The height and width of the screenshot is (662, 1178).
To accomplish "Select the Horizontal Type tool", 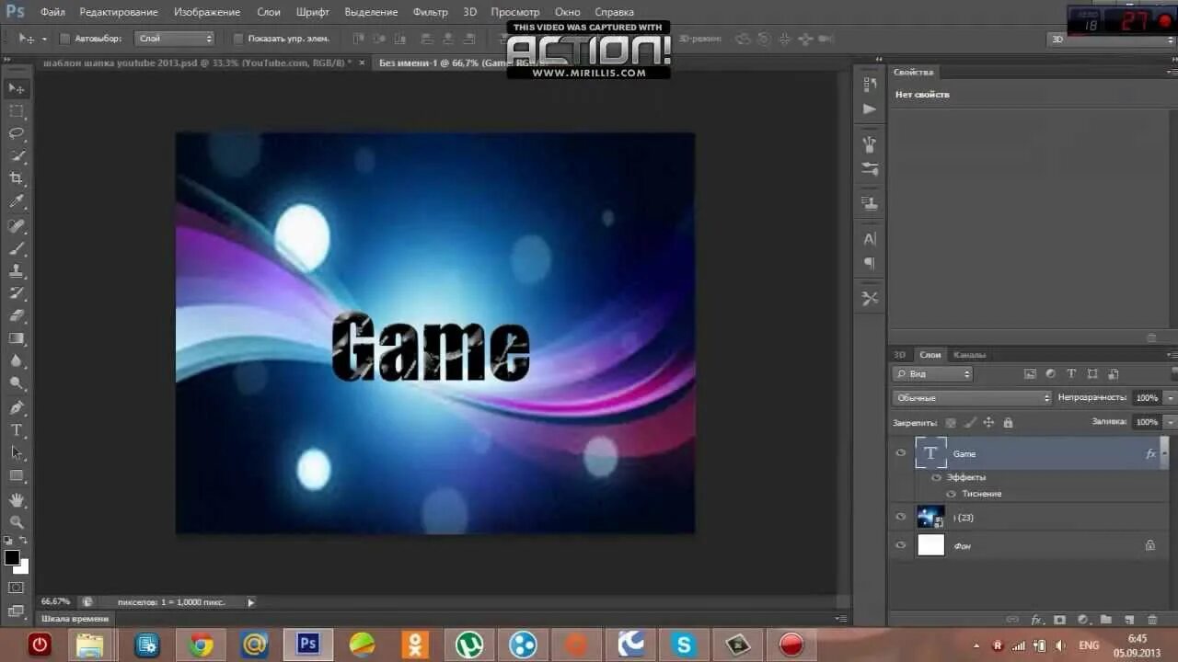I will tap(17, 430).
